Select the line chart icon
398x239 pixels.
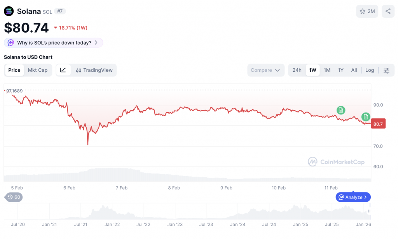63,70
